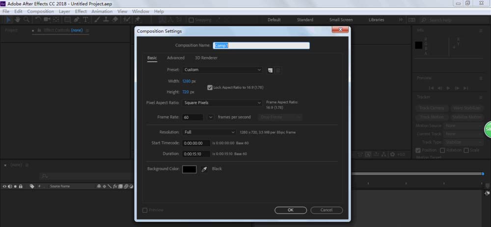Select the Pen tool

(77, 20)
